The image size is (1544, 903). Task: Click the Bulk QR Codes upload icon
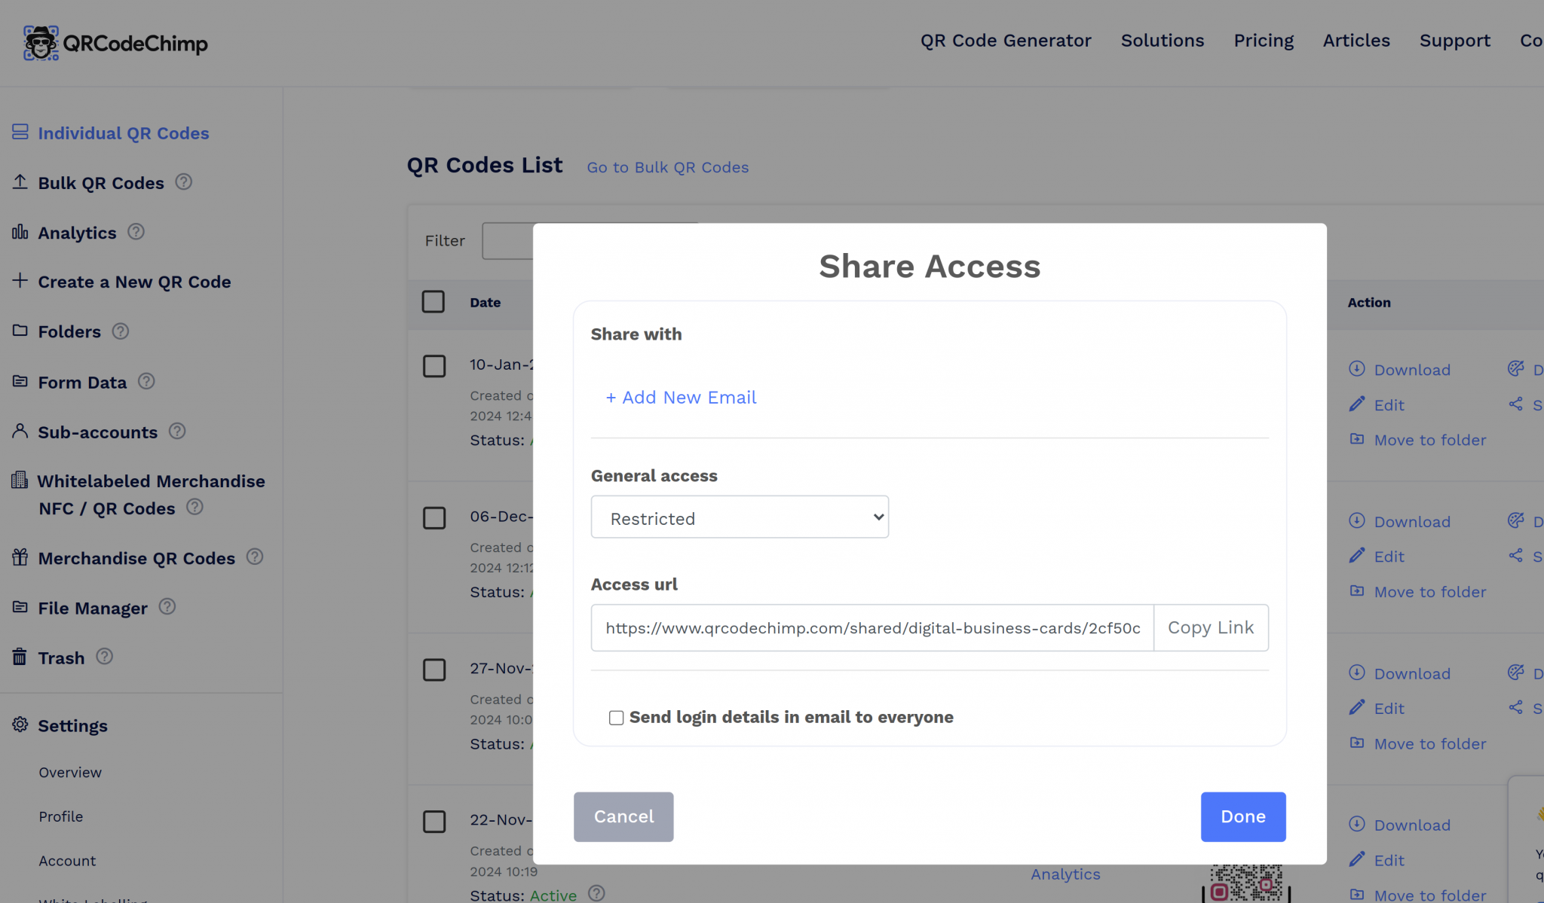click(x=20, y=182)
